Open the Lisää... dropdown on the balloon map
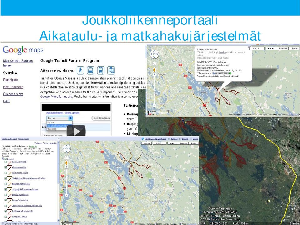 tap(257, 49)
